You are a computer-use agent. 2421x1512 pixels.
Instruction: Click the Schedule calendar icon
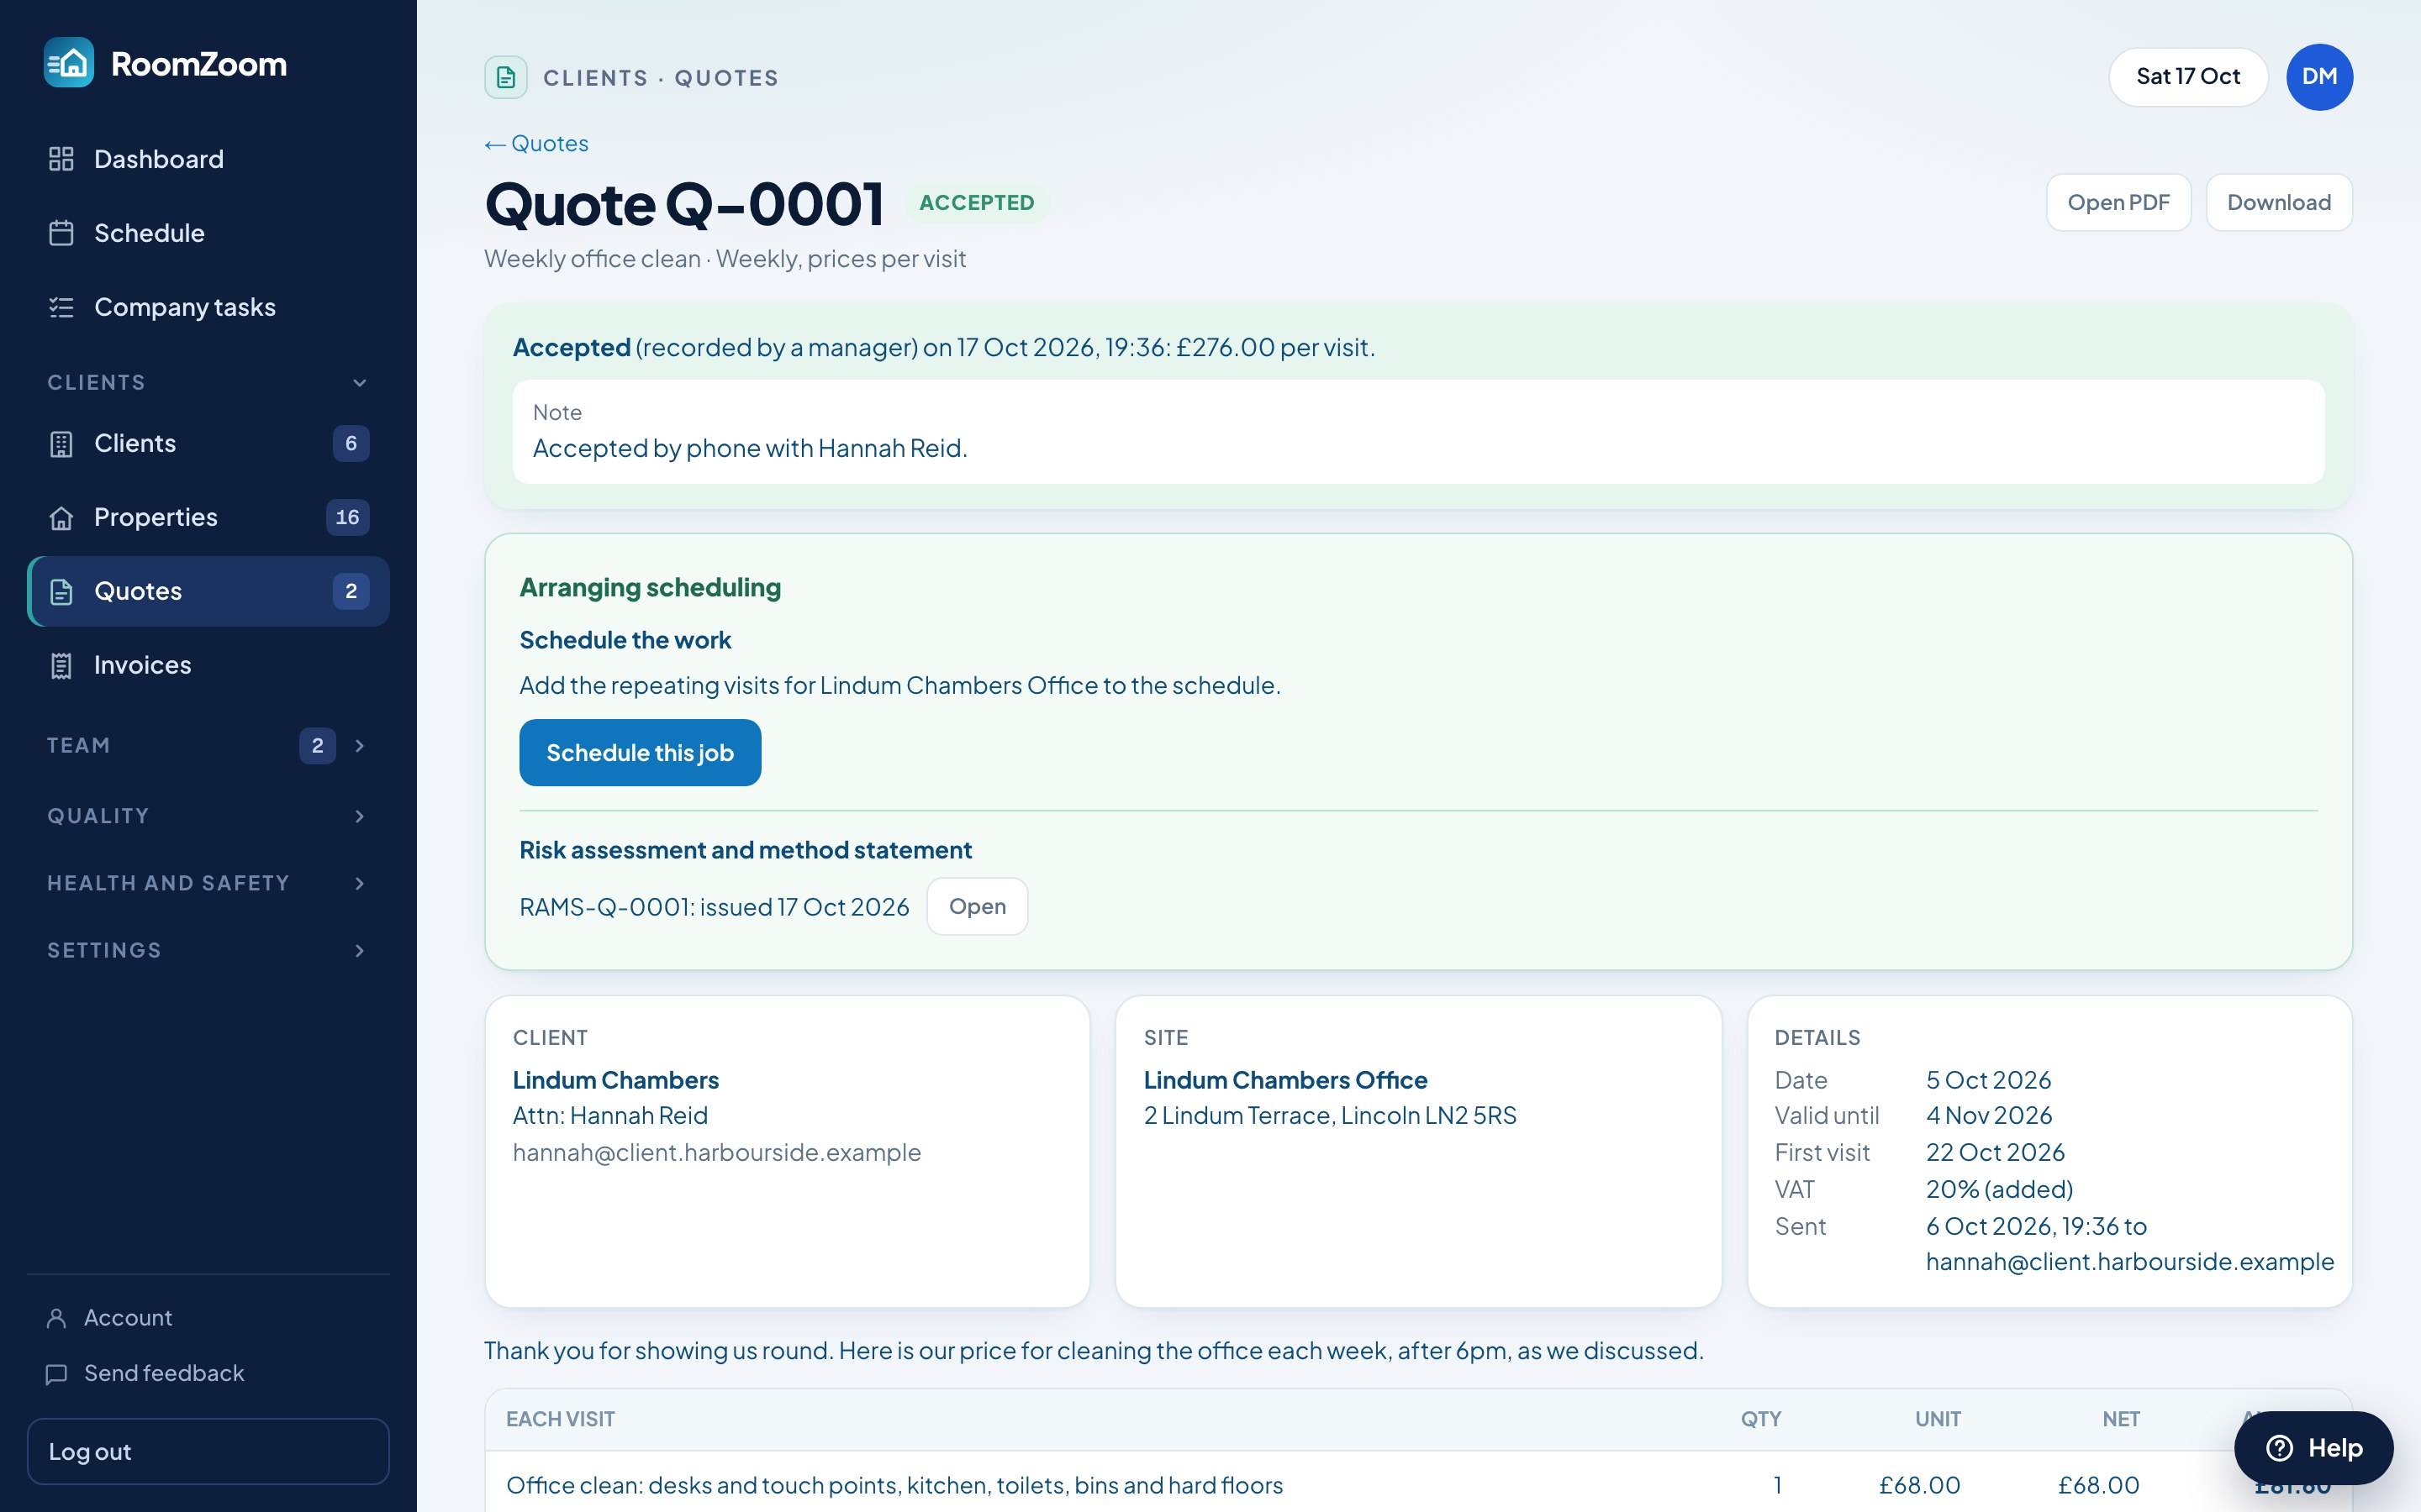(x=61, y=233)
